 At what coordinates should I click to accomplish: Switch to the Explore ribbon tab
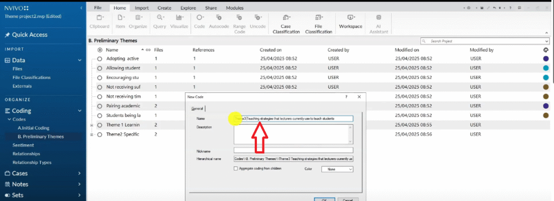(x=188, y=8)
